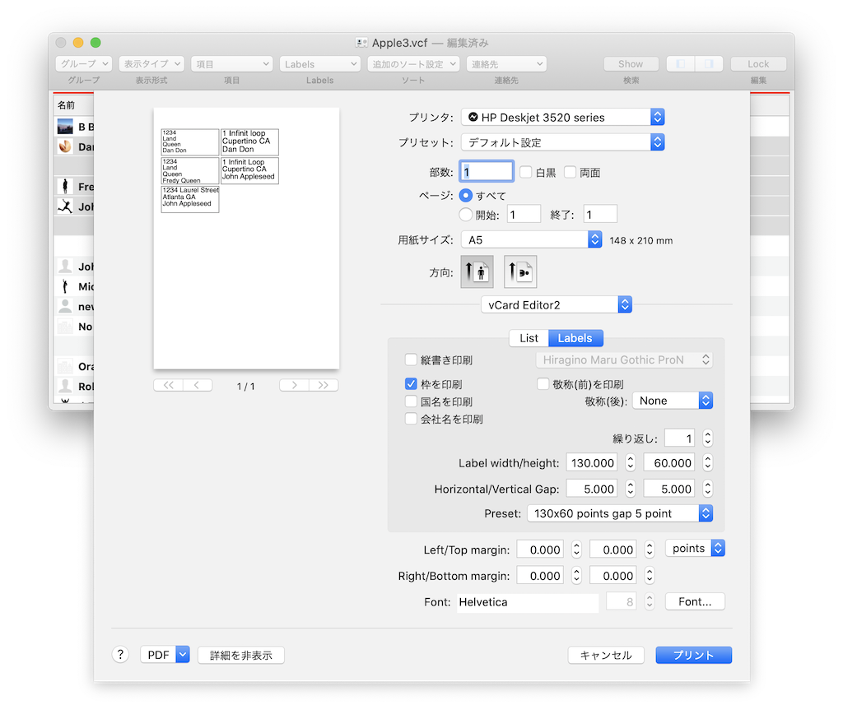Open Labels popup in main toolbar
Image resolution: width=843 pixels, height=705 pixels.
pyautogui.click(x=320, y=64)
